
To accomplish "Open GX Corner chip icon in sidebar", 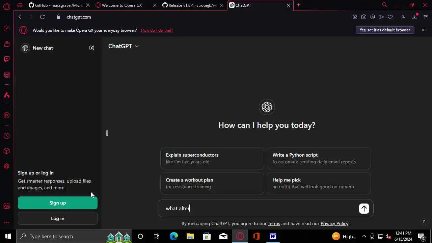I will point(6,75).
